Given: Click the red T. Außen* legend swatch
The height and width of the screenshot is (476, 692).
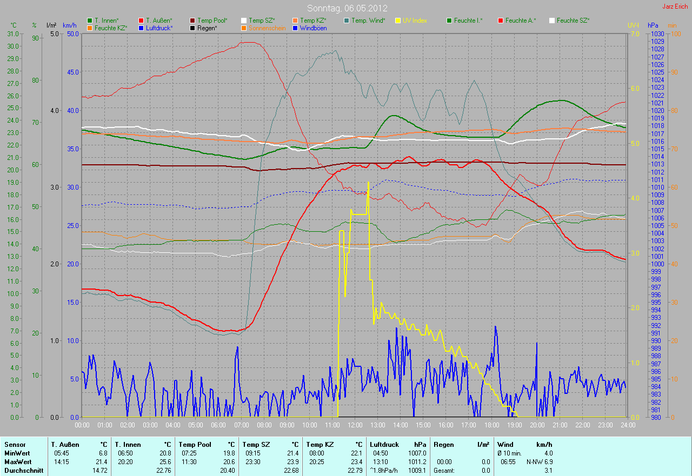Looking at the screenshot, I should point(141,21).
